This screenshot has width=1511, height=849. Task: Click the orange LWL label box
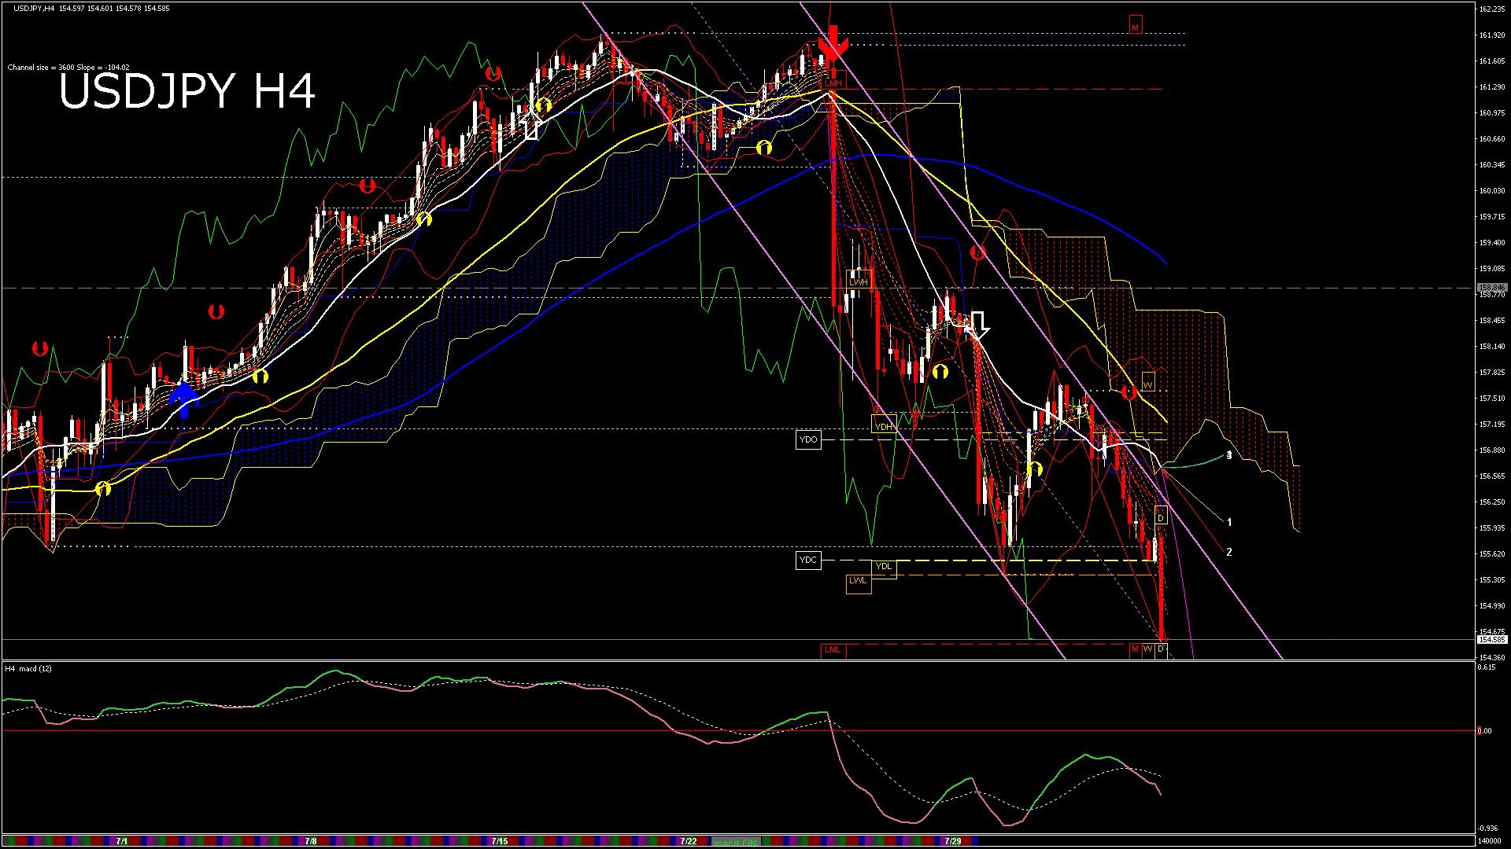click(x=857, y=581)
